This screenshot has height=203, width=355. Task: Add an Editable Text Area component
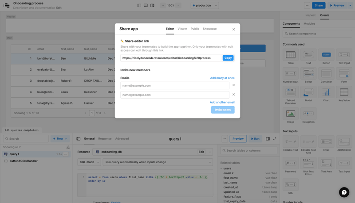point(308,145)
